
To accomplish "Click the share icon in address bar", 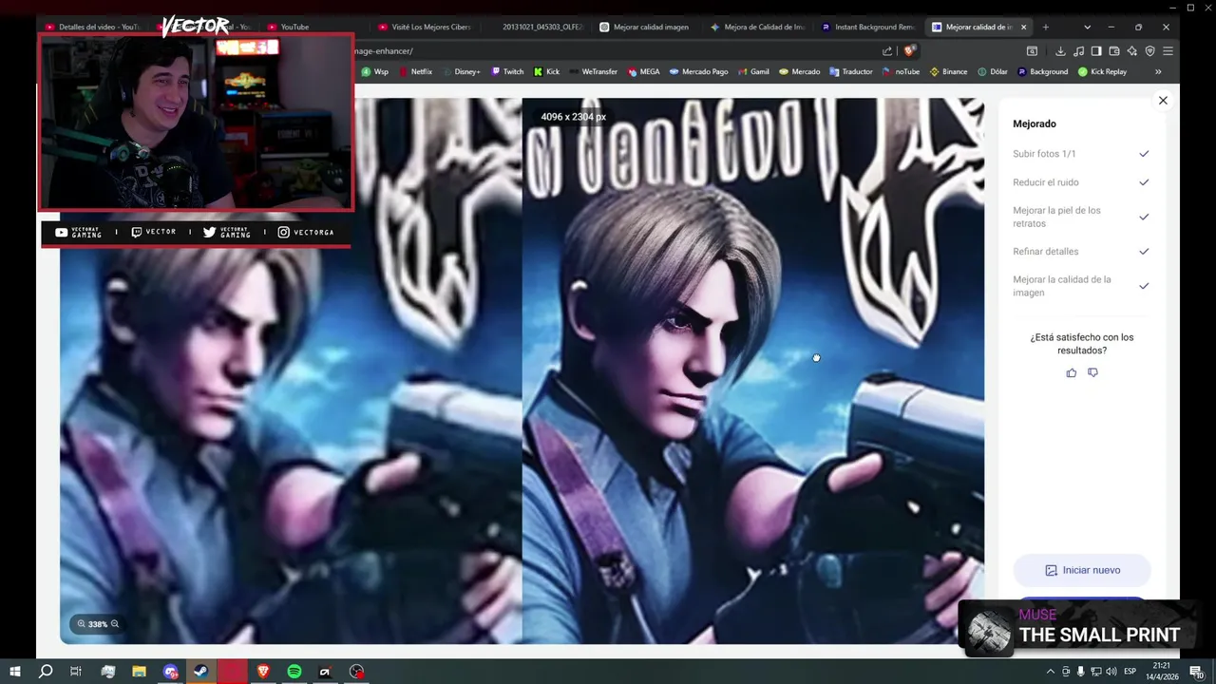I will [x=887, y=51].
